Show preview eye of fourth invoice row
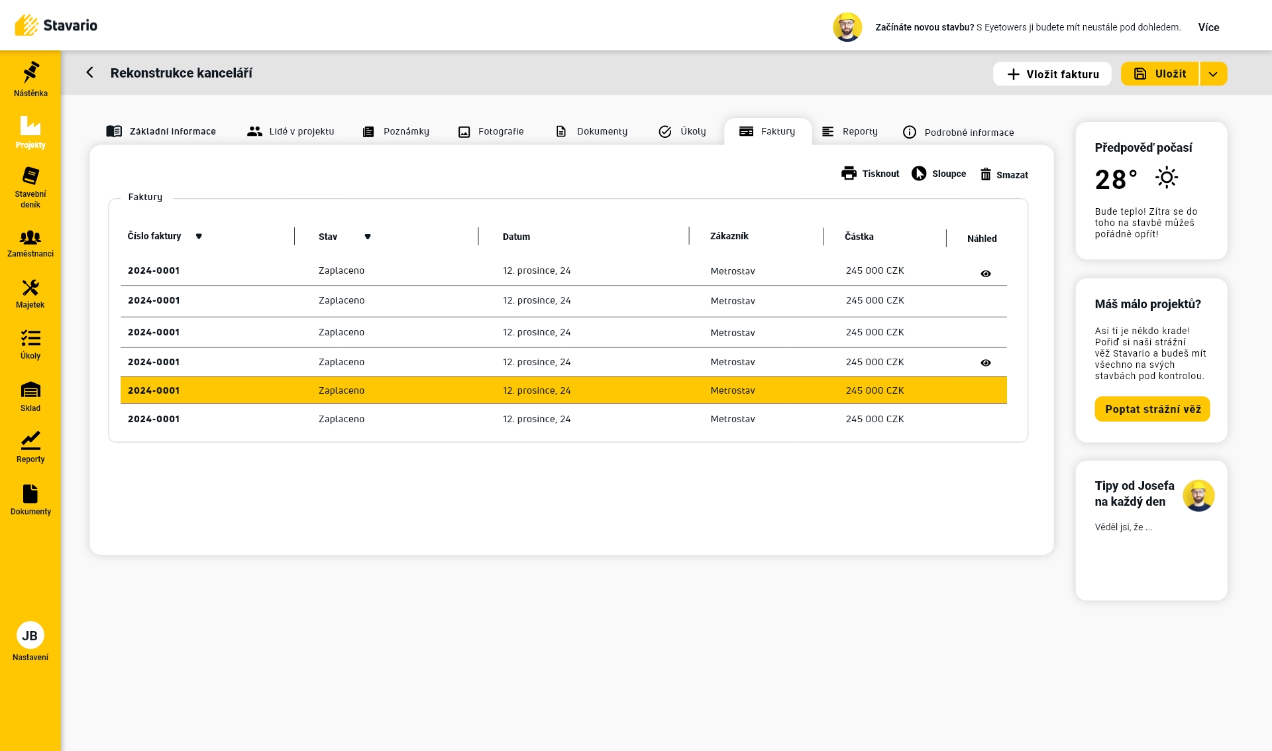The image size is (1272, 751). [985, 363]
